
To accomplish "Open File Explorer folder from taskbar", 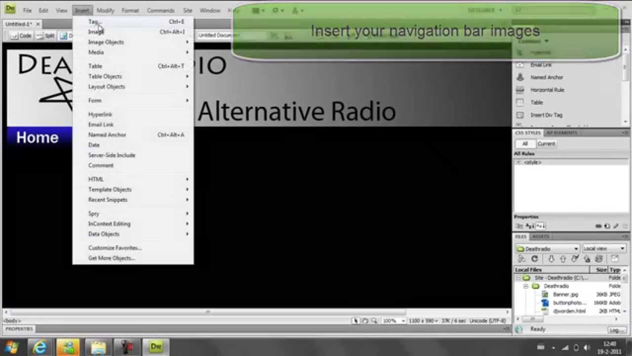I will coord(98,347).
